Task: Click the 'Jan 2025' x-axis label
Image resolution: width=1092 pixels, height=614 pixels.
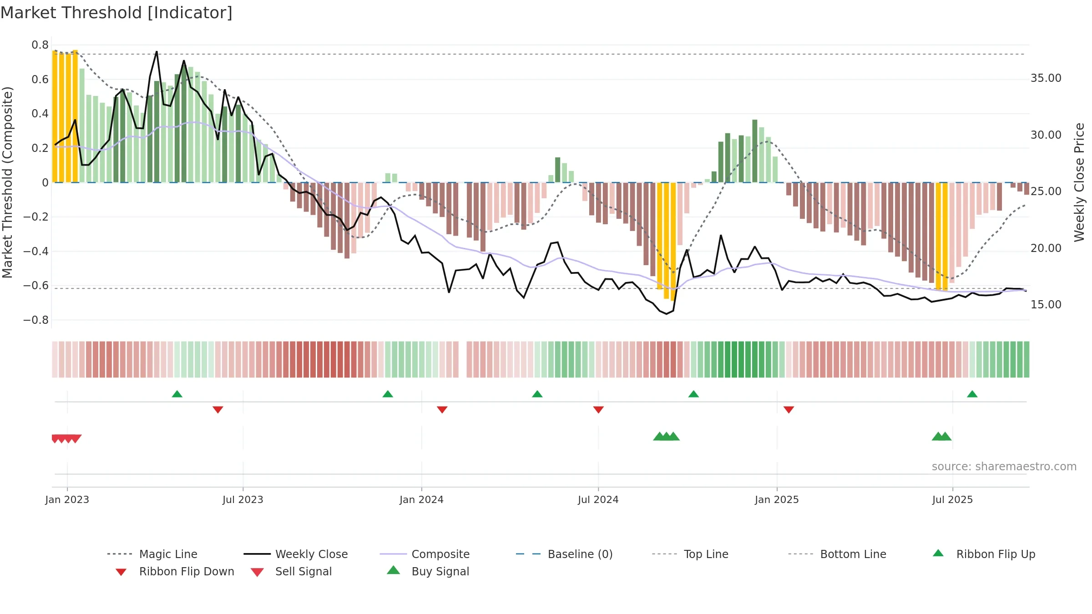Action: pos(777,499)
